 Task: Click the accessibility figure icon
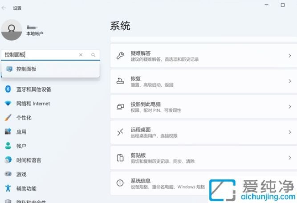pyautogui.click(x=8, y=188)
